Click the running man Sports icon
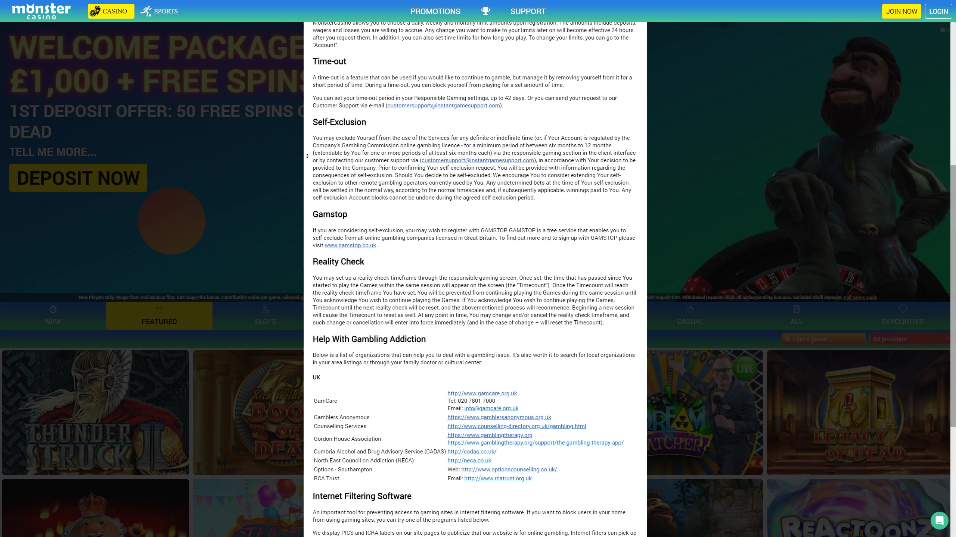956x537 pixels. 146,11
